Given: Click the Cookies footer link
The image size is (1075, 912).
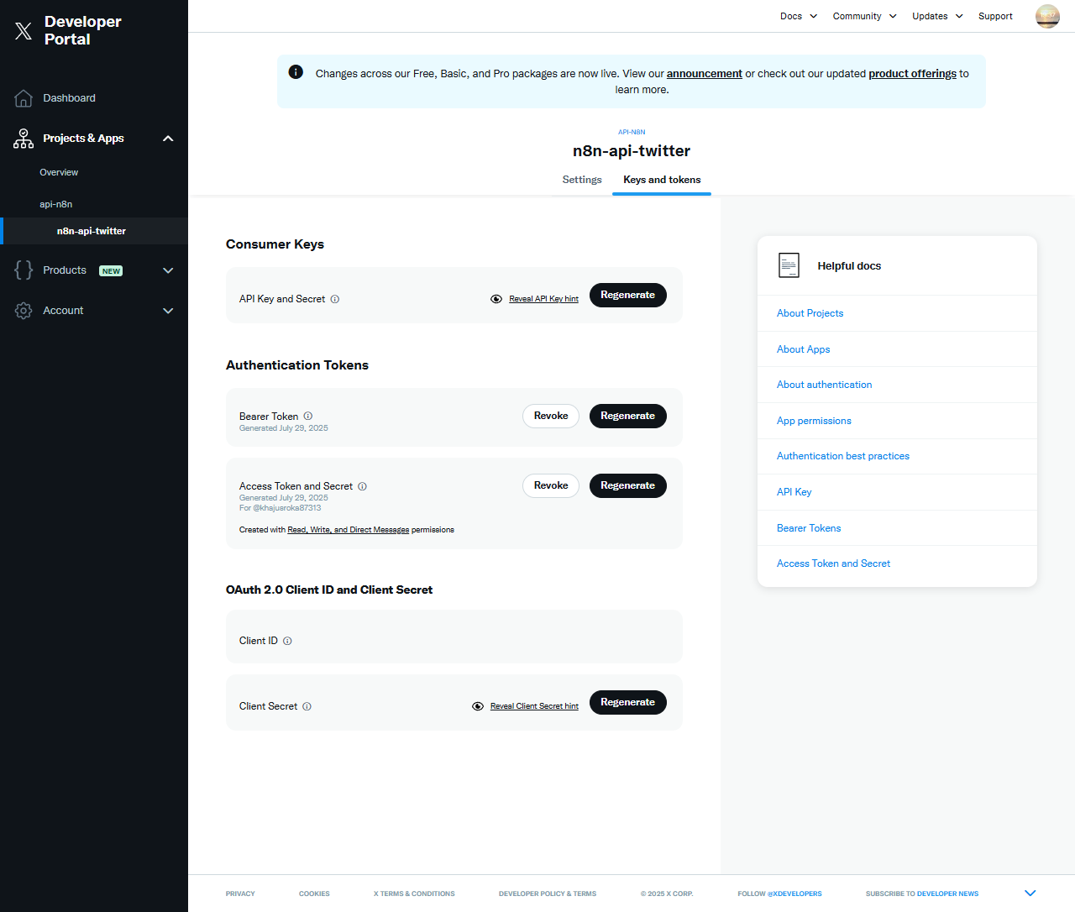Looking at the screenshot, I should (314, 894).
